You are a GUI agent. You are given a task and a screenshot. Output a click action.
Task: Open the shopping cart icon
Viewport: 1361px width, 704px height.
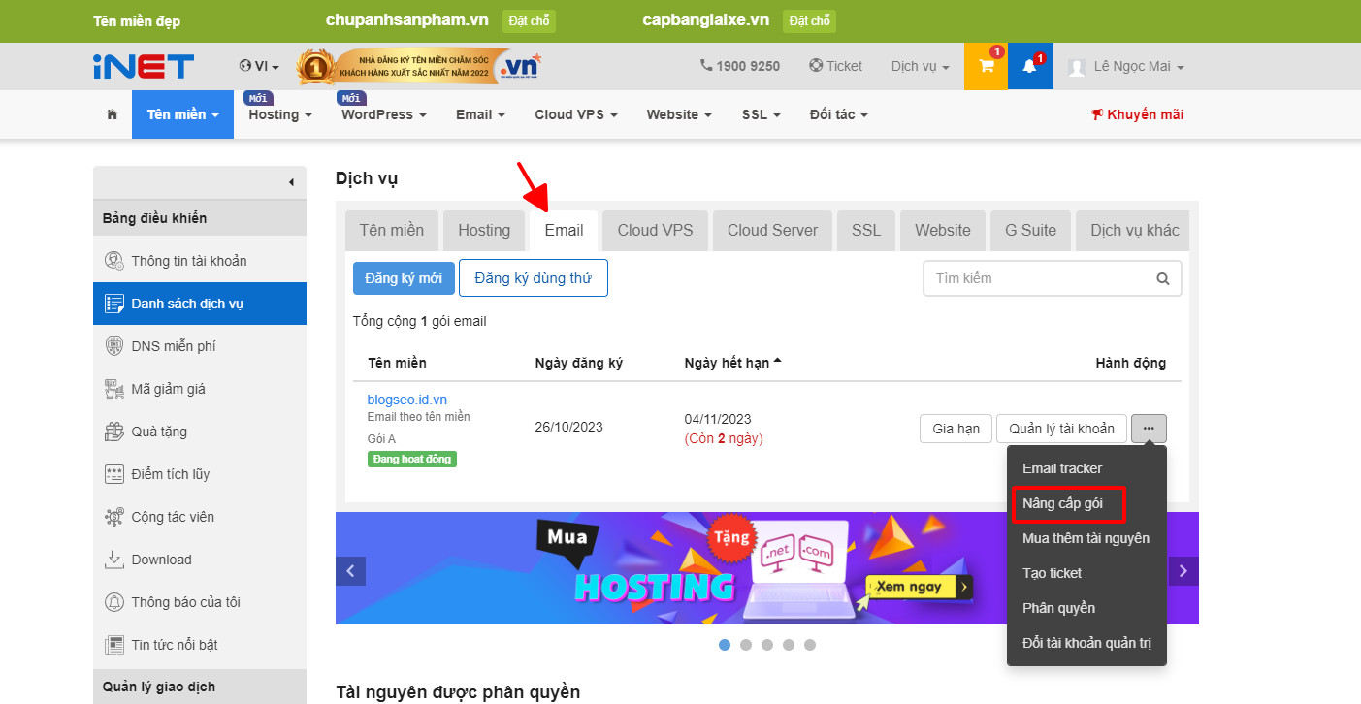coord(986,66)
